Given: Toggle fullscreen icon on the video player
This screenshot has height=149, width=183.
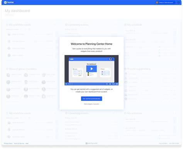Looking at the screenshot, I should 117,84.
